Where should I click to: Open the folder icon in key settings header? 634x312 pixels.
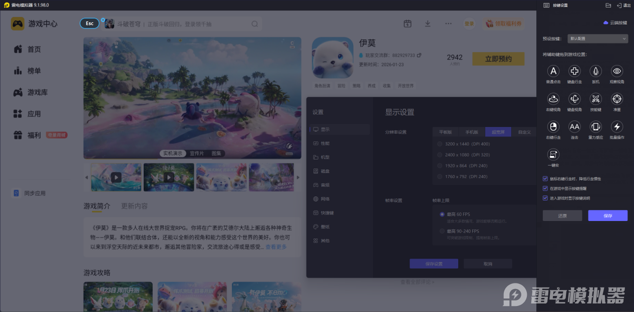pyautogui.click(x=608, y=5)
